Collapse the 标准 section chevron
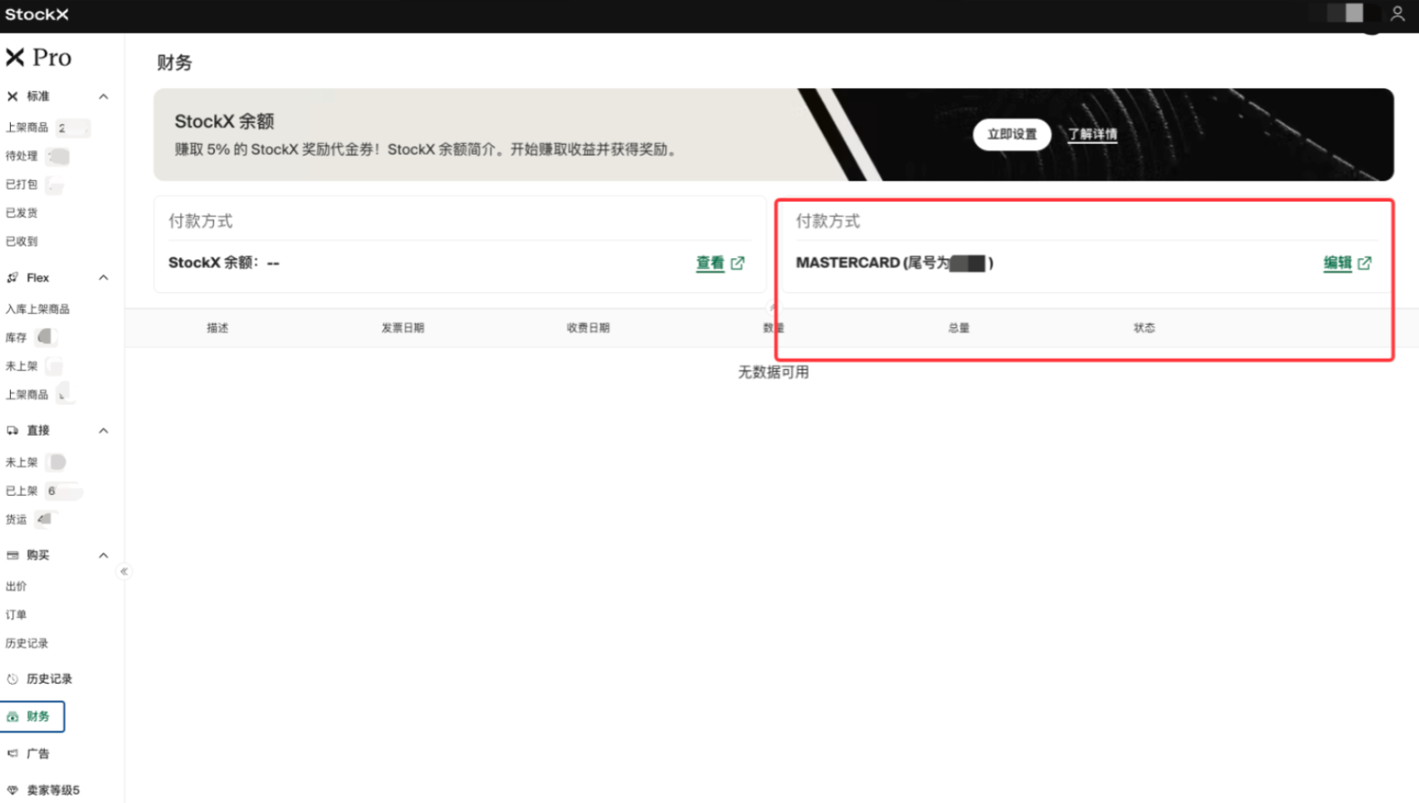 point(103,97)
